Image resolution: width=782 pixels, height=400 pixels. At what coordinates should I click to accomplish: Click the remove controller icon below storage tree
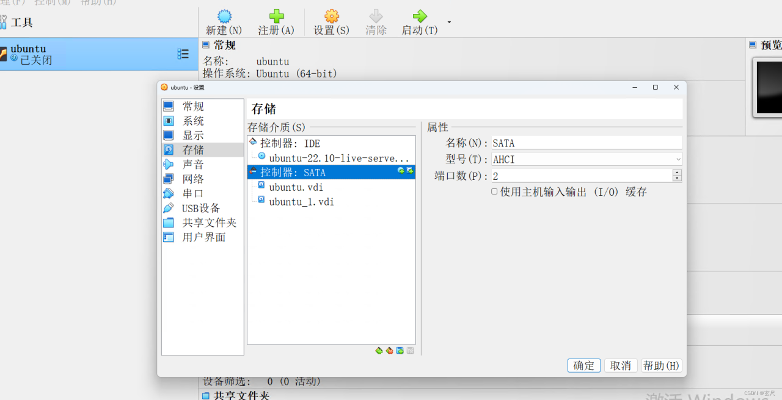click(390, 351)
